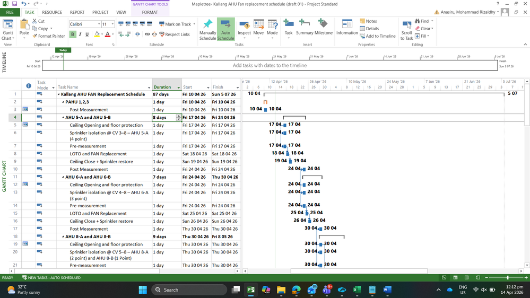Mark task 100% complete

point(150,24)
